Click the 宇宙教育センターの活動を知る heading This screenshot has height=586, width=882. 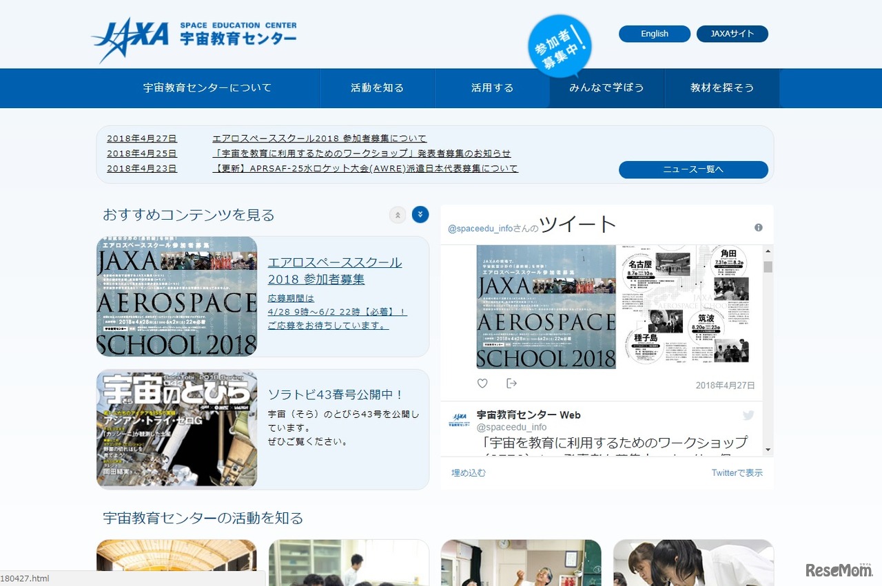click(203, 518)
